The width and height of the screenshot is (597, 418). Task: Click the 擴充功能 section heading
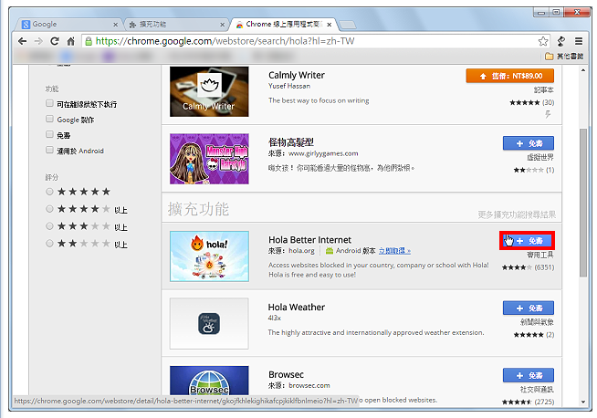point(198,209)
